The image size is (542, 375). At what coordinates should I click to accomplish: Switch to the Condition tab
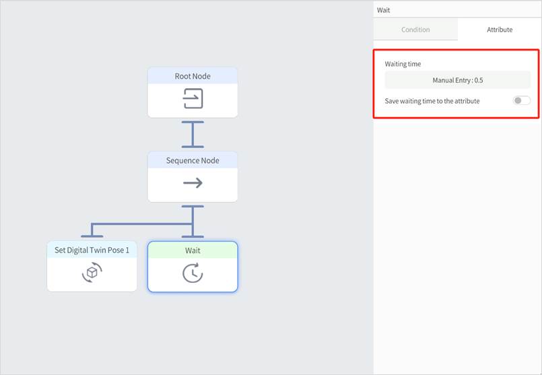pos(415,30)
